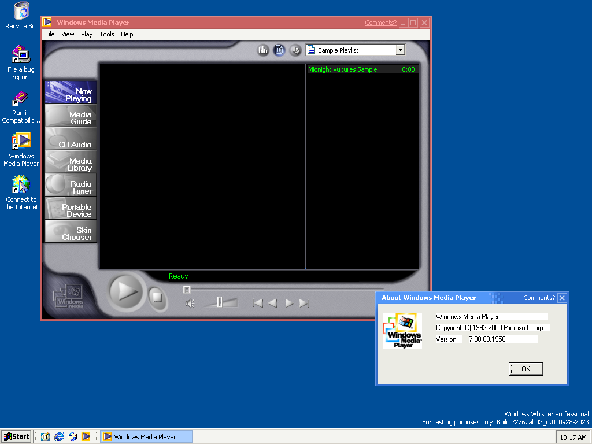Mute audio with the speaker icon
Screen dimensions: 592x444
(190, 304)
